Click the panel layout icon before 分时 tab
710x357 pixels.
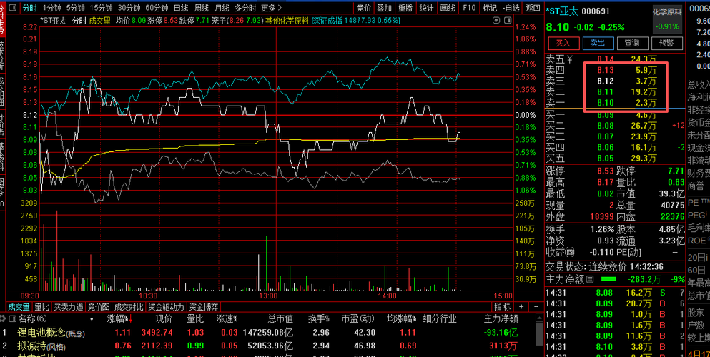(14, 8)
